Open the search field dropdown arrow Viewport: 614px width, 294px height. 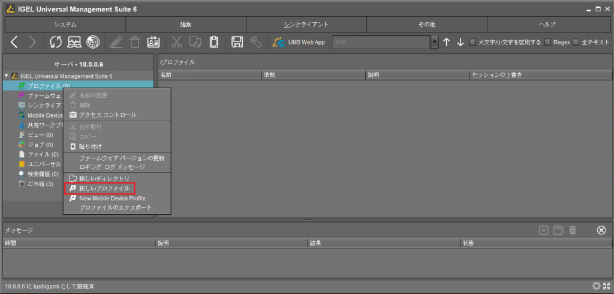click(434, 43)
